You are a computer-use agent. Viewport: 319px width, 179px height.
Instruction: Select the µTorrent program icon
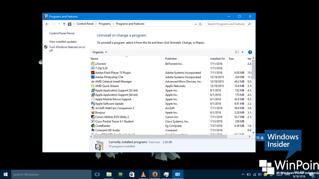click(93, 64)
